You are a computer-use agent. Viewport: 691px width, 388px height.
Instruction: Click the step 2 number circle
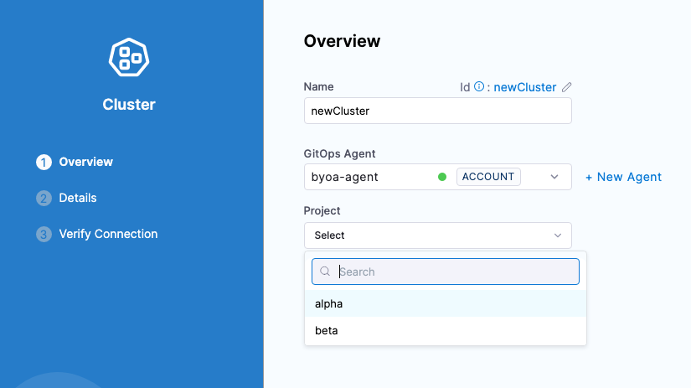[44, 199]
